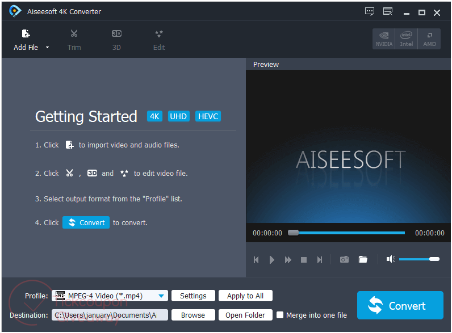Click the 3D icon in step 2

click(92, 173)
